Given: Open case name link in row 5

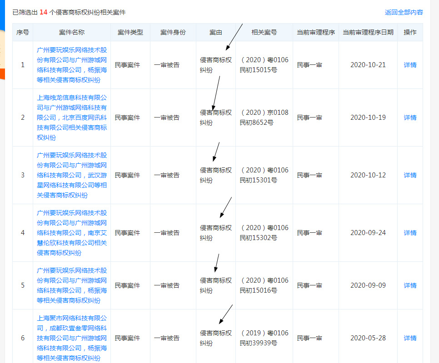Looking at the screenshot, I should coord(72,285).
